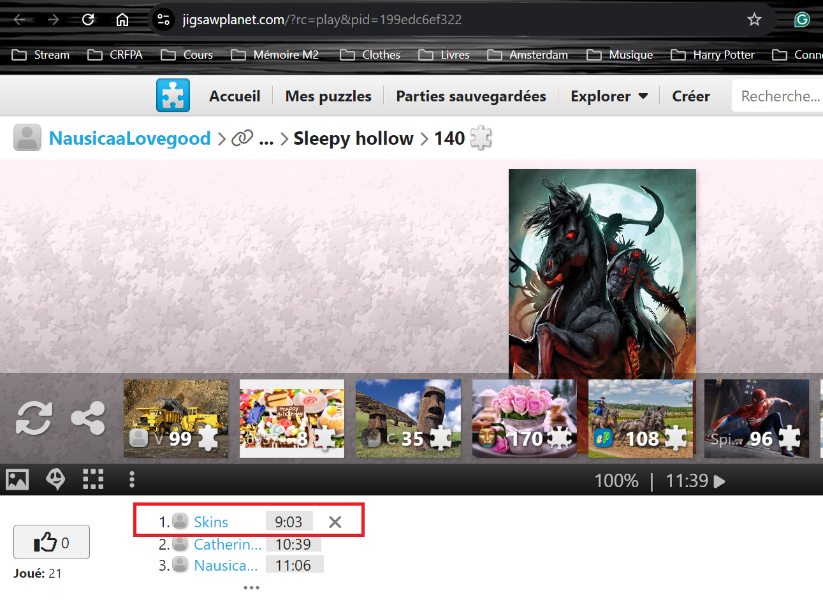Open the Stream bookmarks folder
This screenshot has width=823, height=600.
[x=41, y=55]
